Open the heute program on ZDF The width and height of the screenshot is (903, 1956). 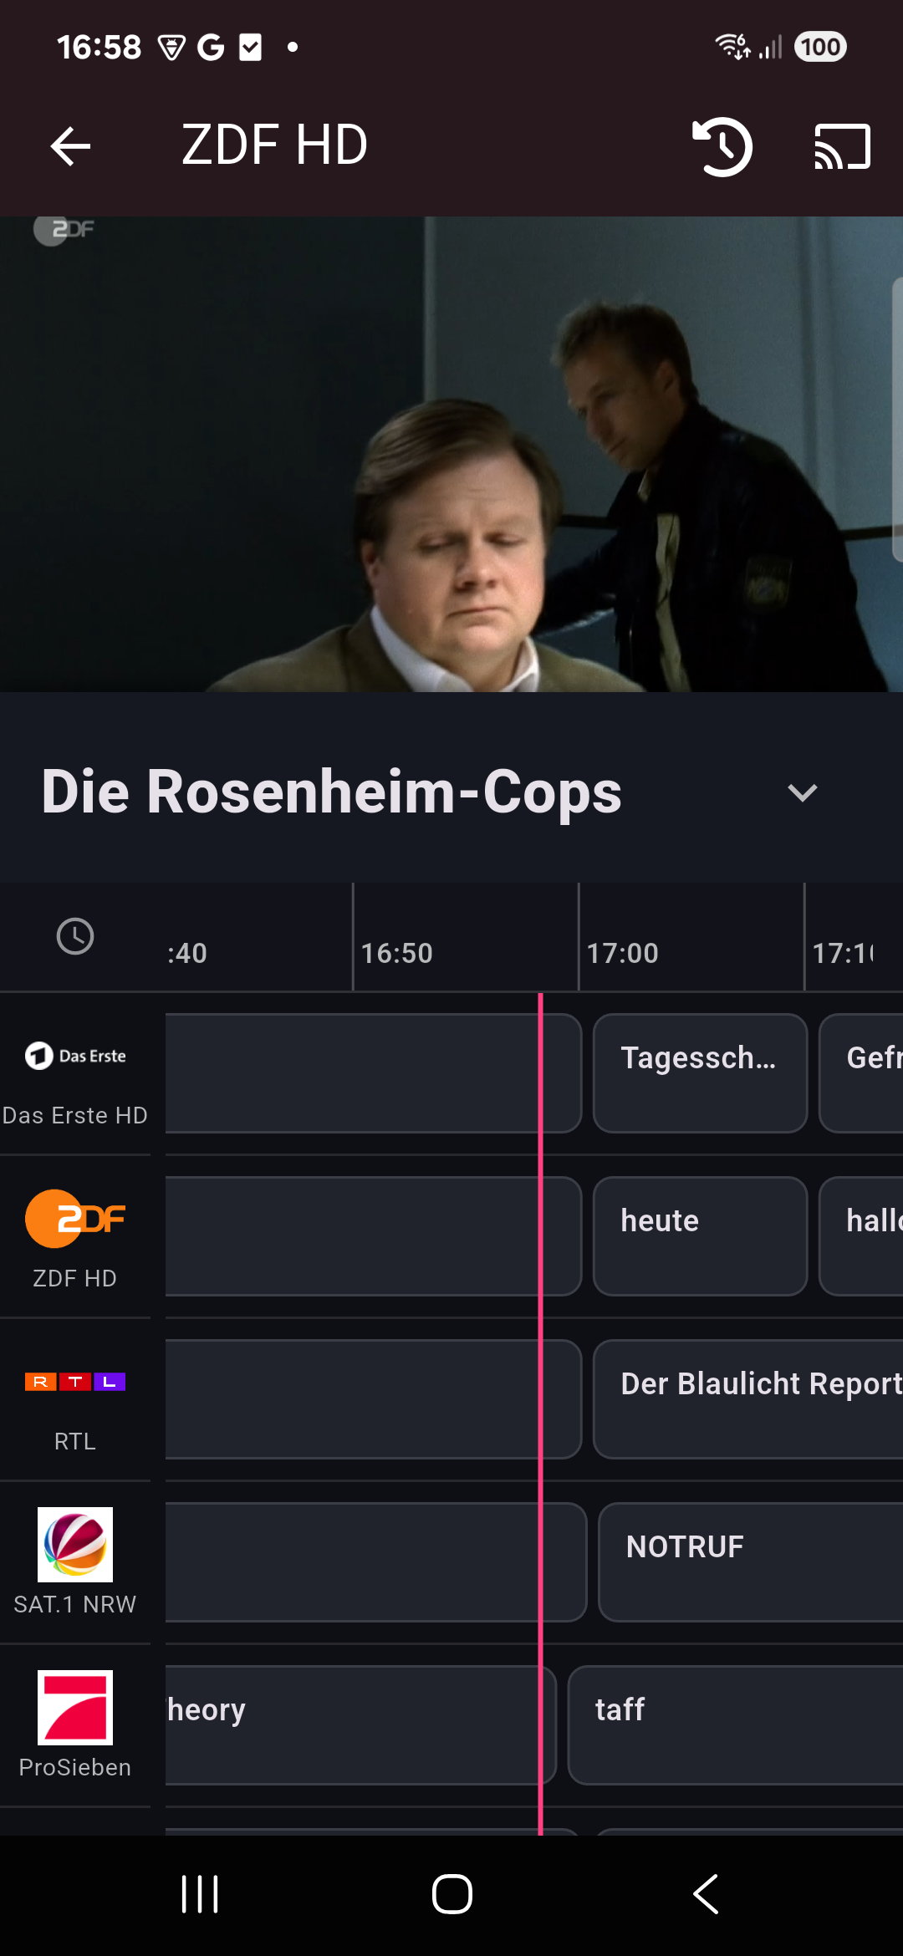point(700,1236)
